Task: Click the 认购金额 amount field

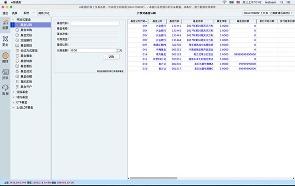Action: [93, 50]
